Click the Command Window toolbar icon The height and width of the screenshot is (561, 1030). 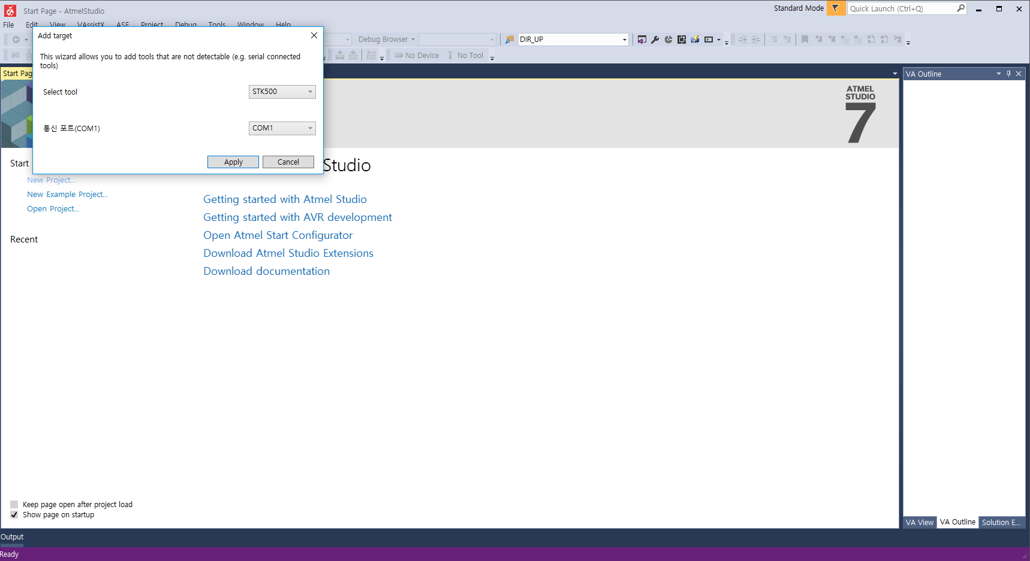click(x=709, y=40)
